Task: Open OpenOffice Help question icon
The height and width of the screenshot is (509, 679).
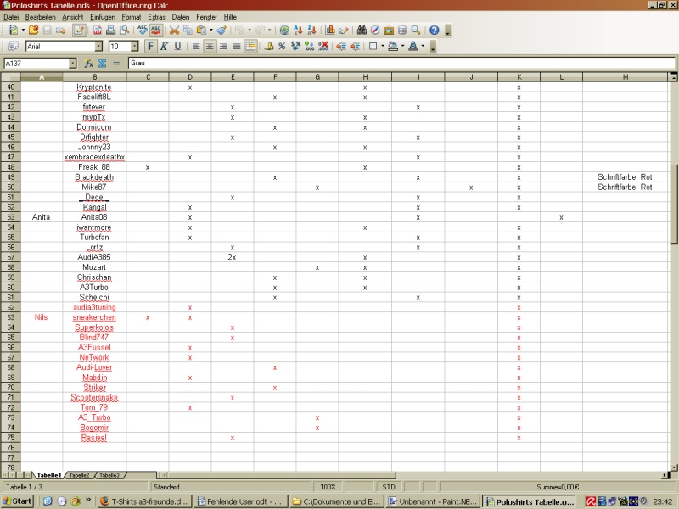Action: point(435,31)
